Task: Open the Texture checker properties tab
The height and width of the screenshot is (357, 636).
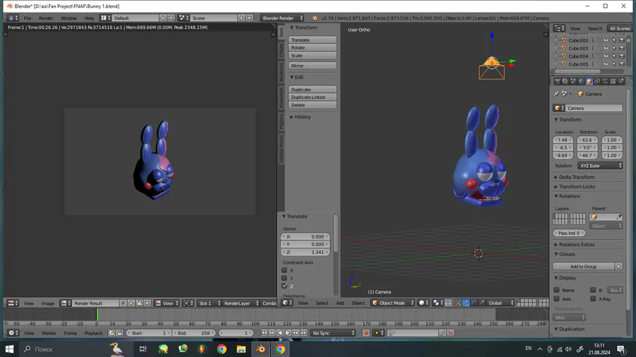Action: 613,81
